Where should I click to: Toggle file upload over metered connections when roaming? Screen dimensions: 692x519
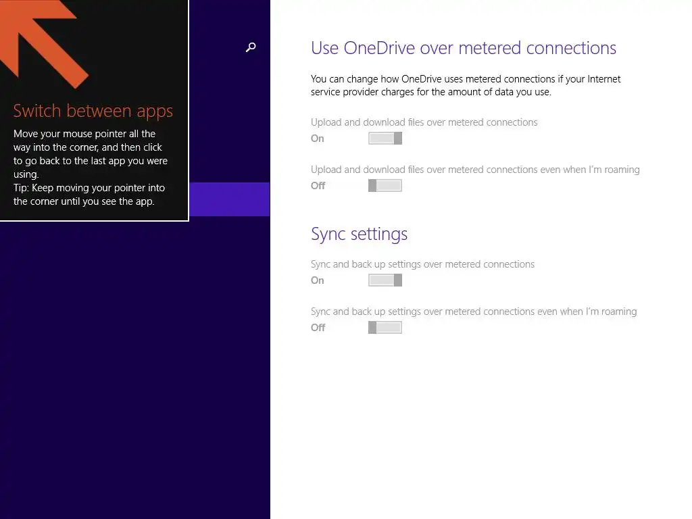pyautogui.click(x=385, y=185)
